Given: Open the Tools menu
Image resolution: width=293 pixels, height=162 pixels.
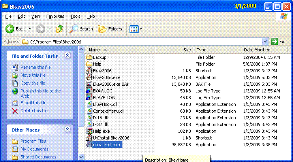Looking at the screenshot, I should tap(75, 16).
